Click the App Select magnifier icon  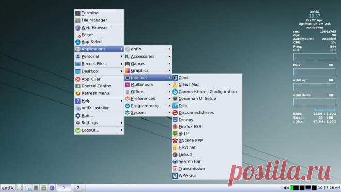point(78,42)
